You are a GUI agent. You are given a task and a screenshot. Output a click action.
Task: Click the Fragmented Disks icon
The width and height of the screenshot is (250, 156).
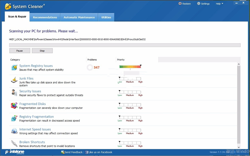pyautogui.click(x=14, y=106)
